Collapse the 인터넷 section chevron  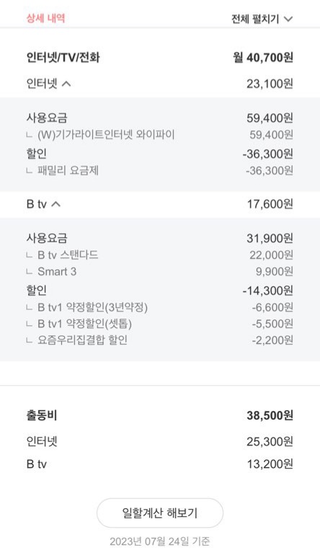pyautogui.click(x=66, y=84)
